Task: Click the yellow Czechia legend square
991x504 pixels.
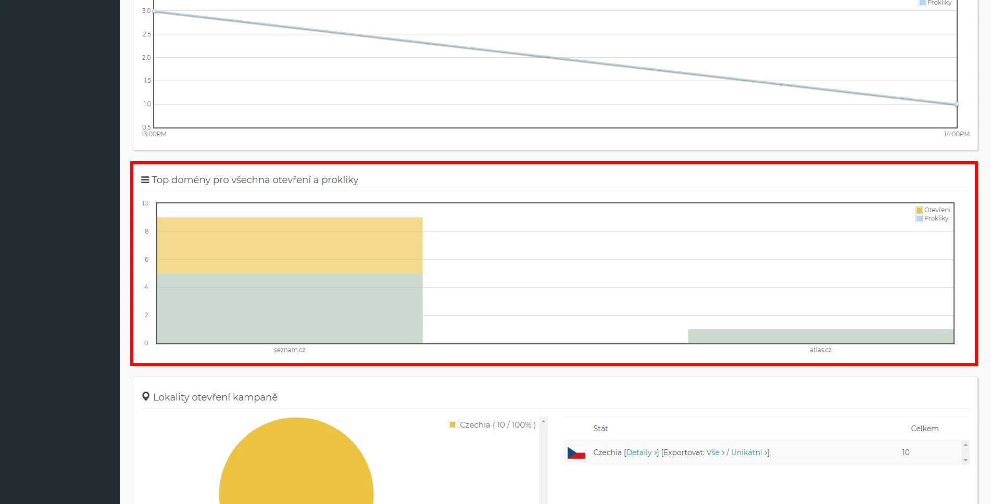Action: point(453,424)
